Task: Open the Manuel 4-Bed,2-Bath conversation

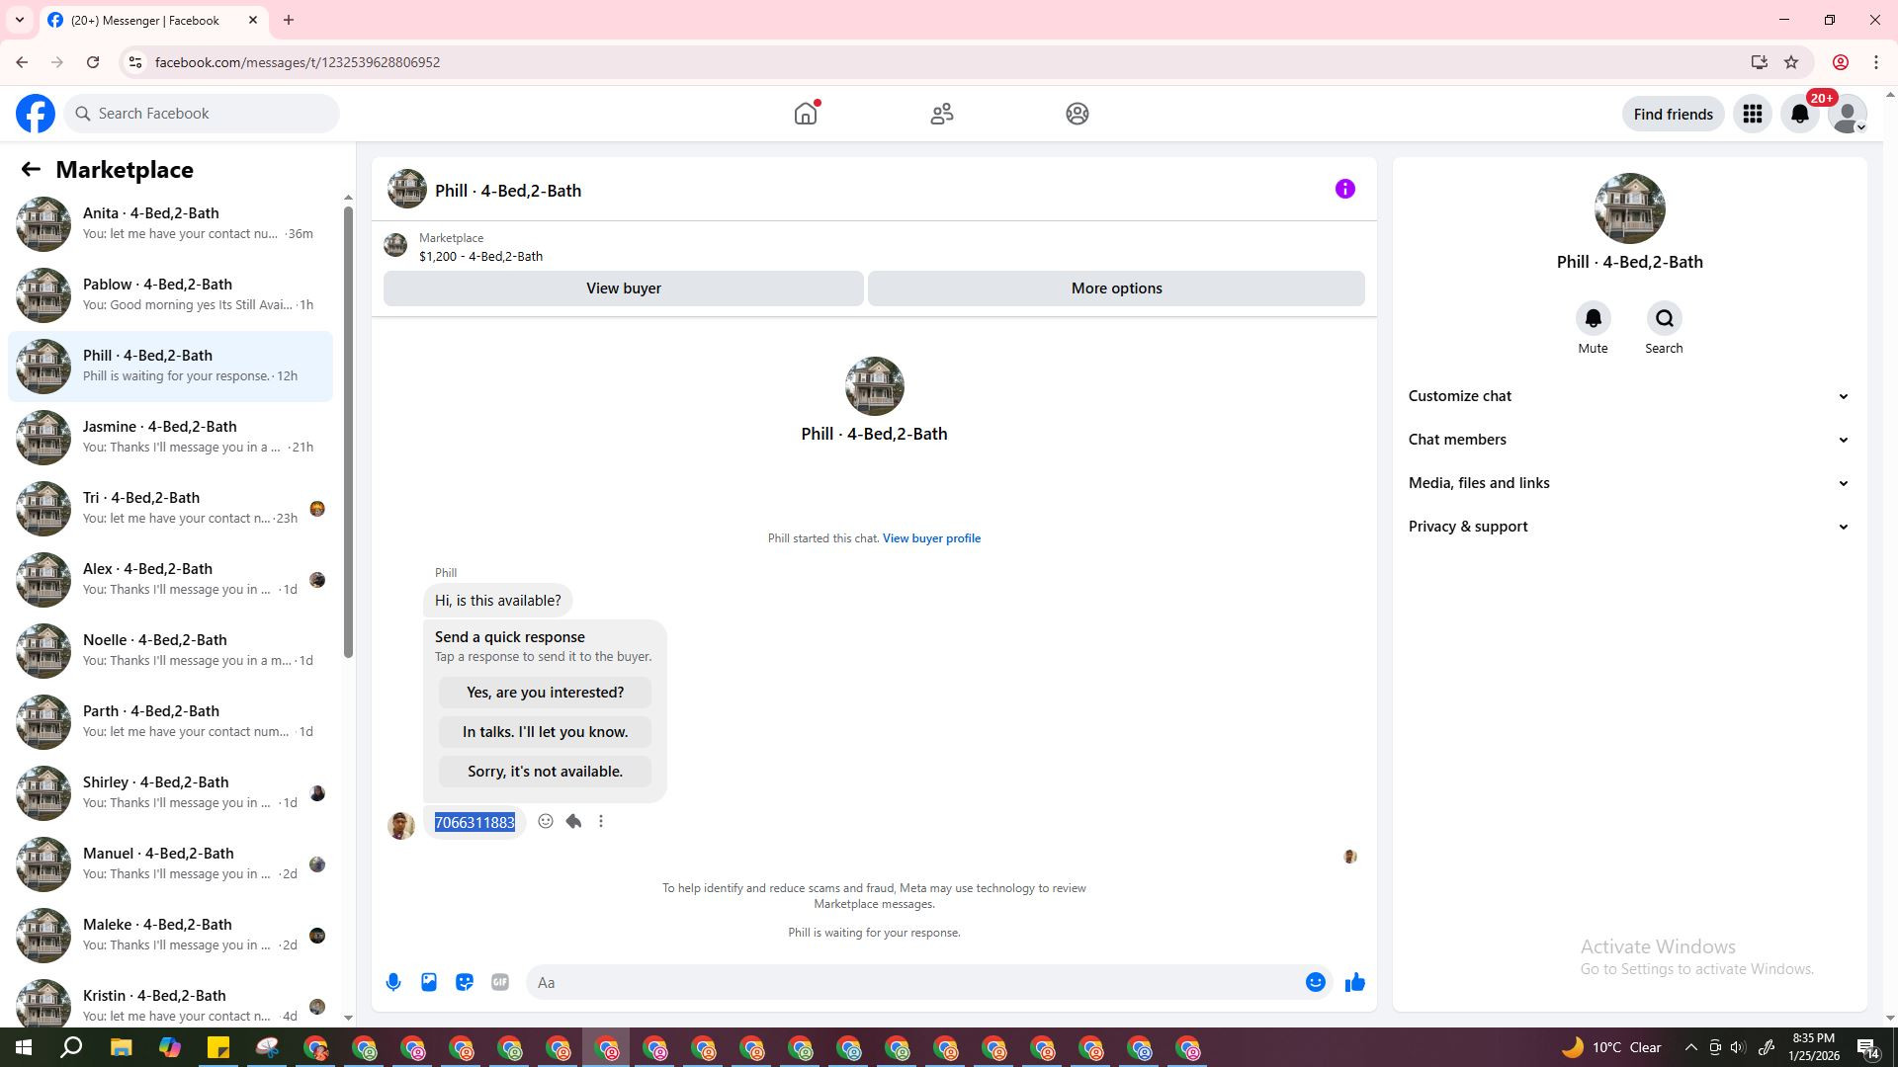Action: 170,863
